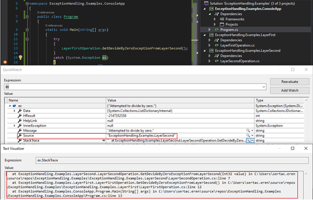The width and height of the screenshot is (313, 200).
Task: Select the Frameworks item in Solution Explorer
Action: [235, 19]
